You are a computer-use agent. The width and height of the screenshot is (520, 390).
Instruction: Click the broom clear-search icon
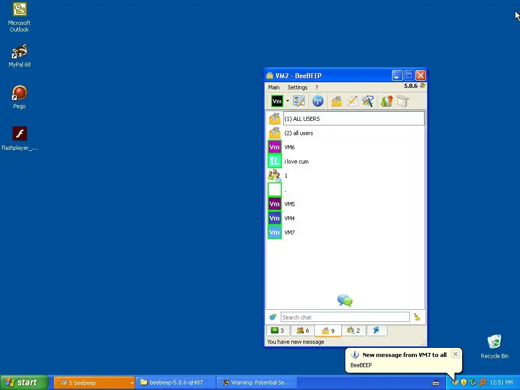click(417, 317)
